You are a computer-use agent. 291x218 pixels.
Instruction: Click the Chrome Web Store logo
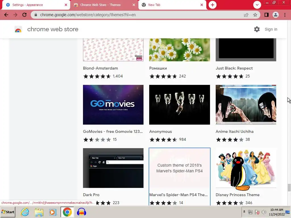point(18,29)
